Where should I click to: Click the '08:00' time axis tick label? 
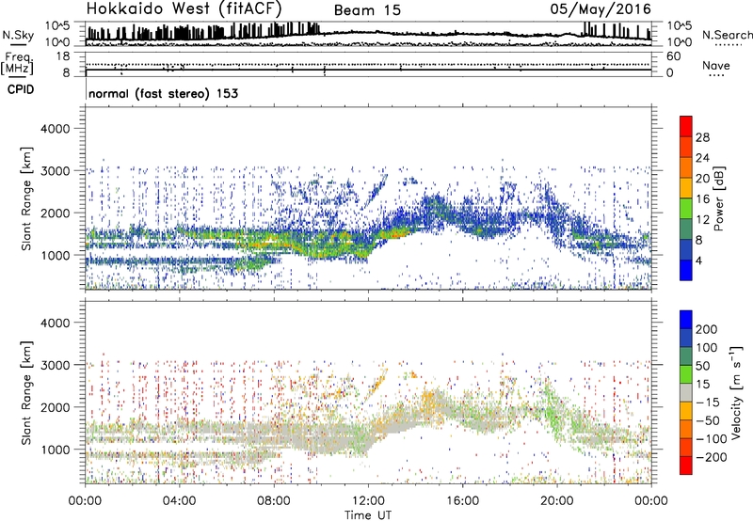point(274,501)
